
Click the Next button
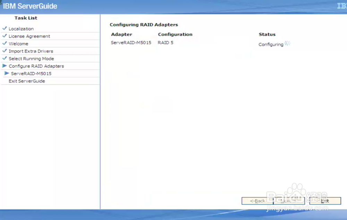[288, 201]
